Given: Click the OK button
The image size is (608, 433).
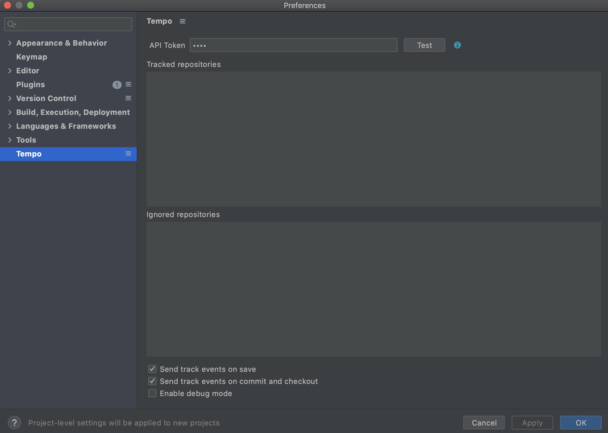Looking at the screenshot, I should pyautogui.click(x=581, y=423).
